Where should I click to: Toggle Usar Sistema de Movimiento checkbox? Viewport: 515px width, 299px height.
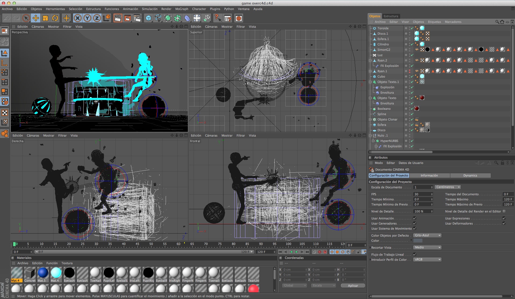tap(415, 228)
